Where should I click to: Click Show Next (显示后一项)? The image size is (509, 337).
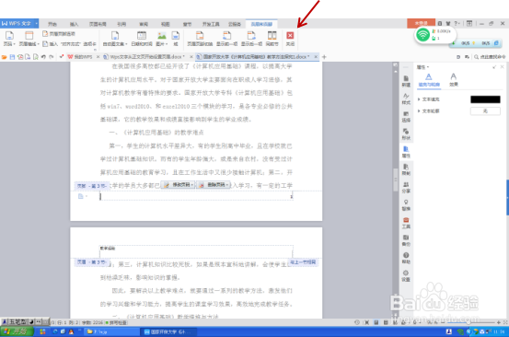[251, 39]
